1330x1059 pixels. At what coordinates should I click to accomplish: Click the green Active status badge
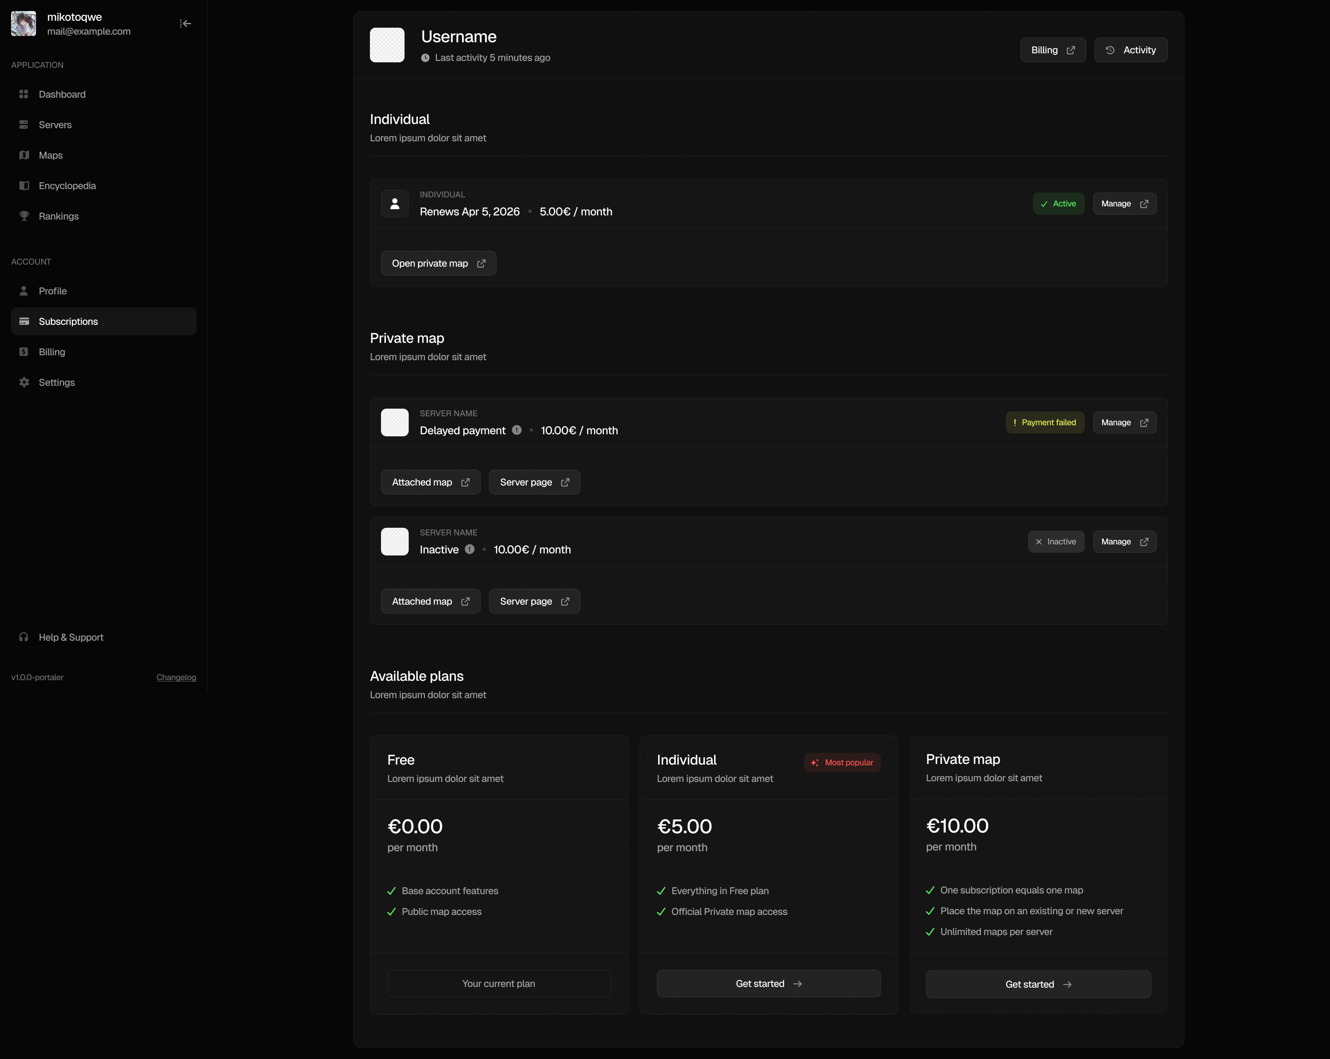[1058, 204]
